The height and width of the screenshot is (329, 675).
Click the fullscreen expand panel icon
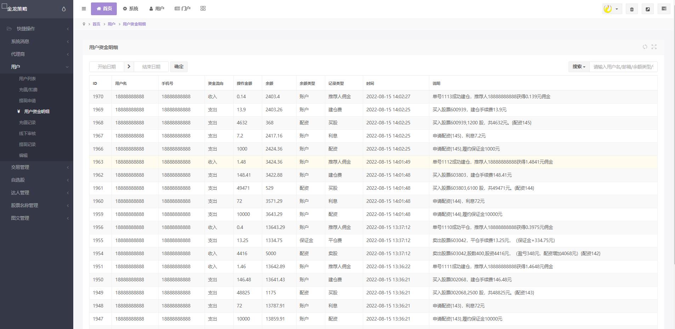point(654,47)
